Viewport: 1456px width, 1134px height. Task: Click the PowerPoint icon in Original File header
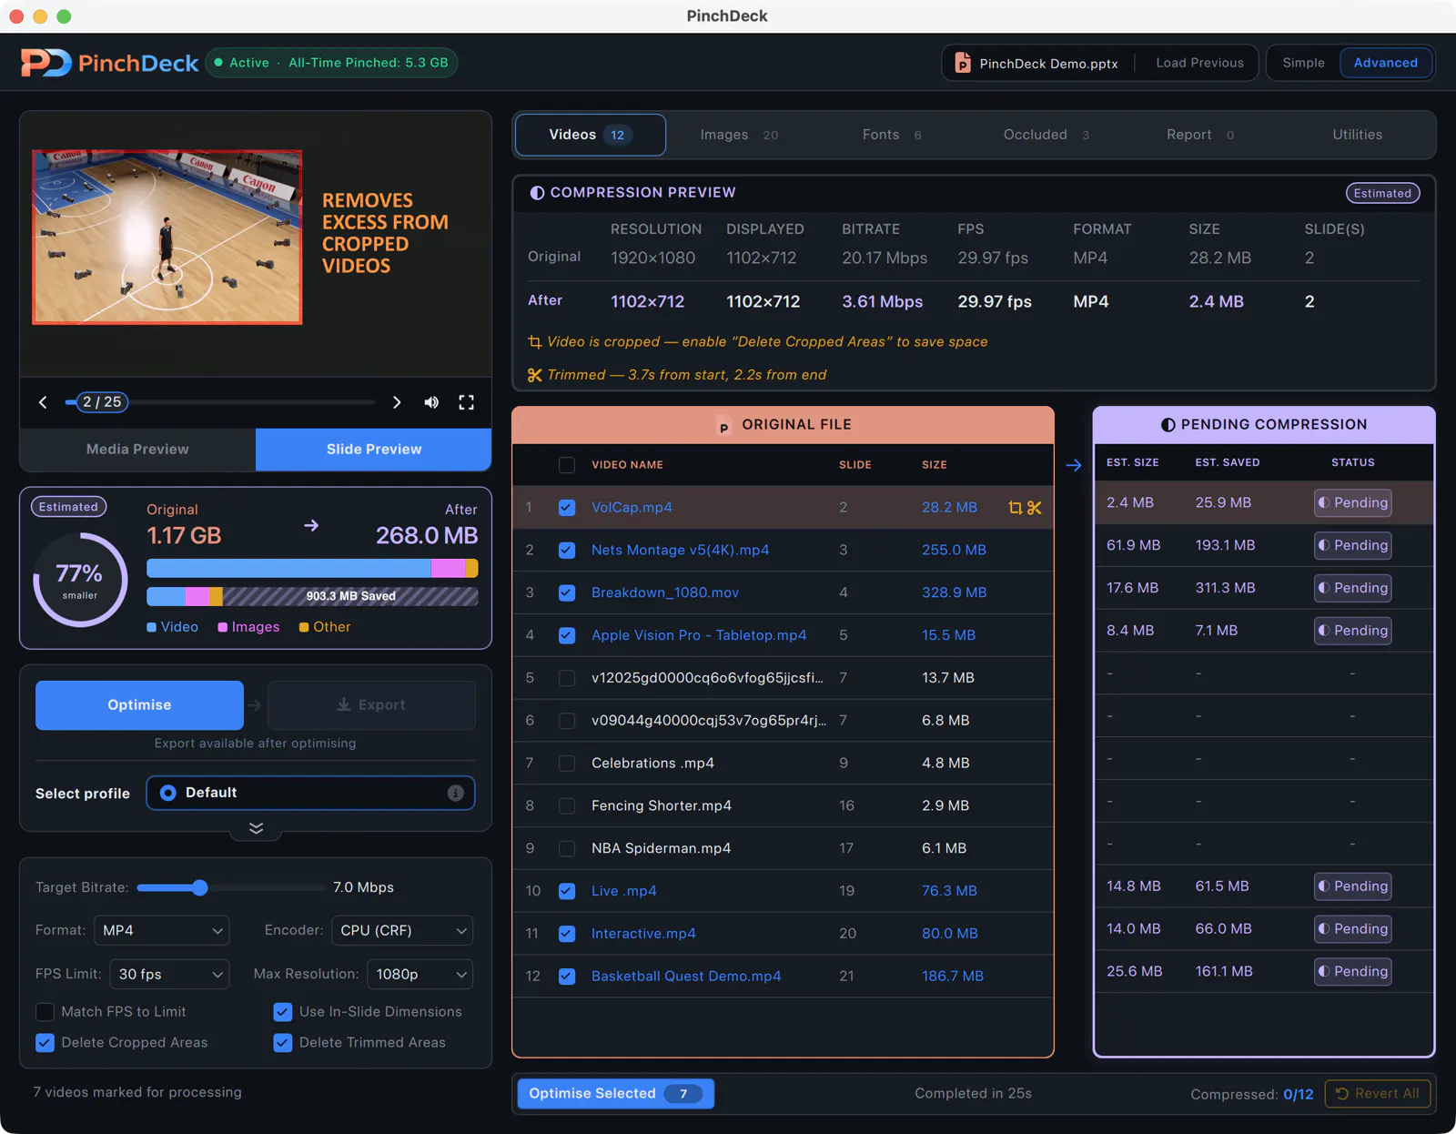pos(723,426)
